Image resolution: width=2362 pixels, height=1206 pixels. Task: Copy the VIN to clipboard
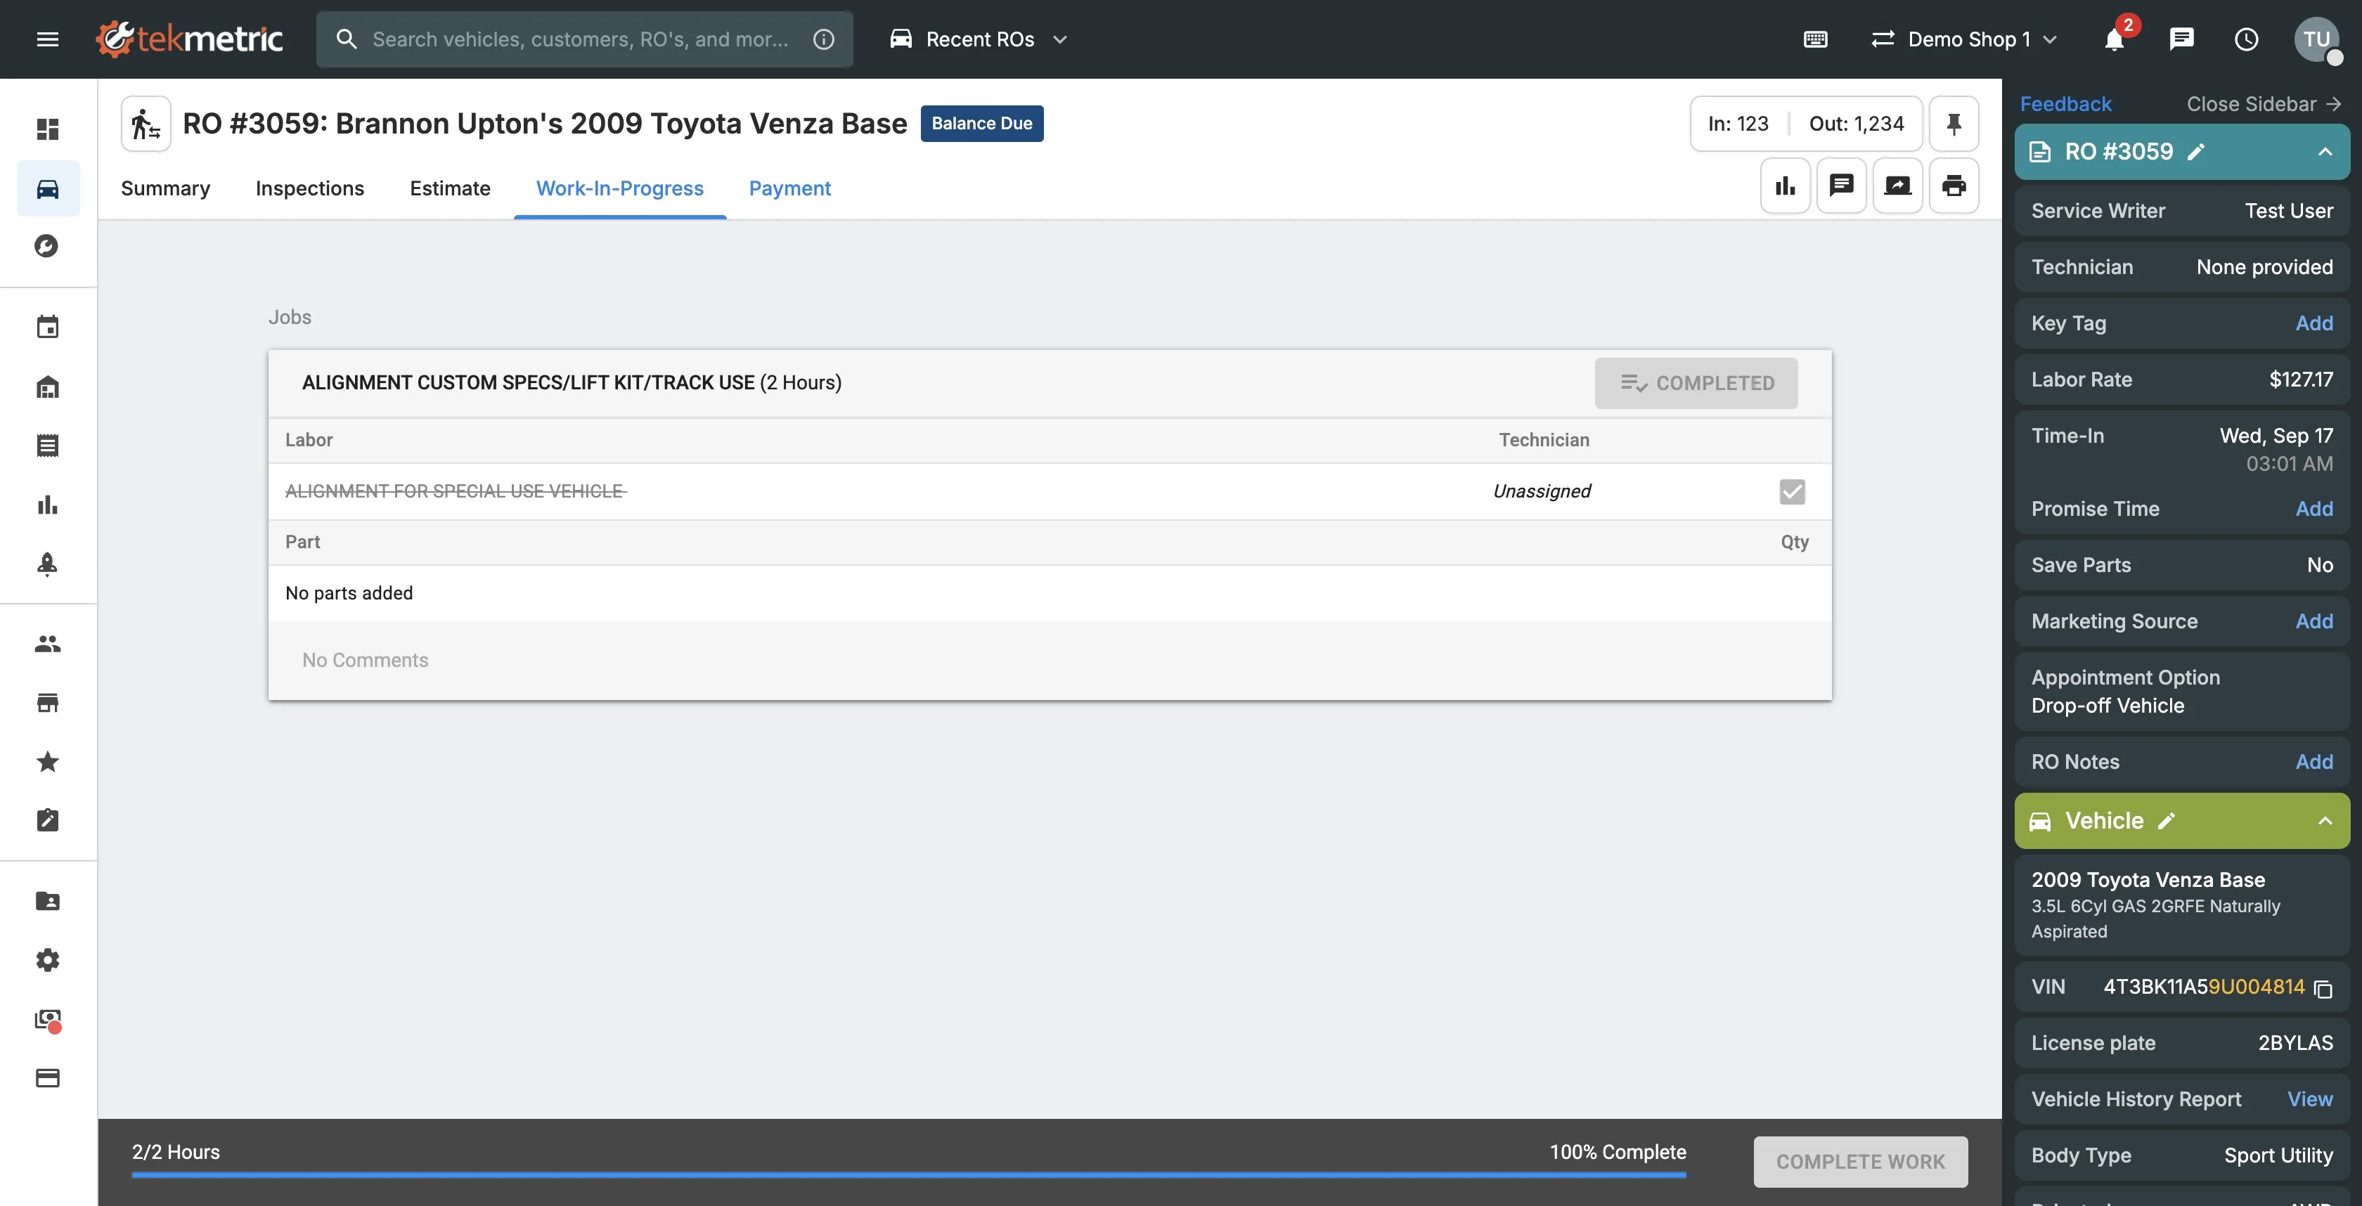[x=2323, y=989]
